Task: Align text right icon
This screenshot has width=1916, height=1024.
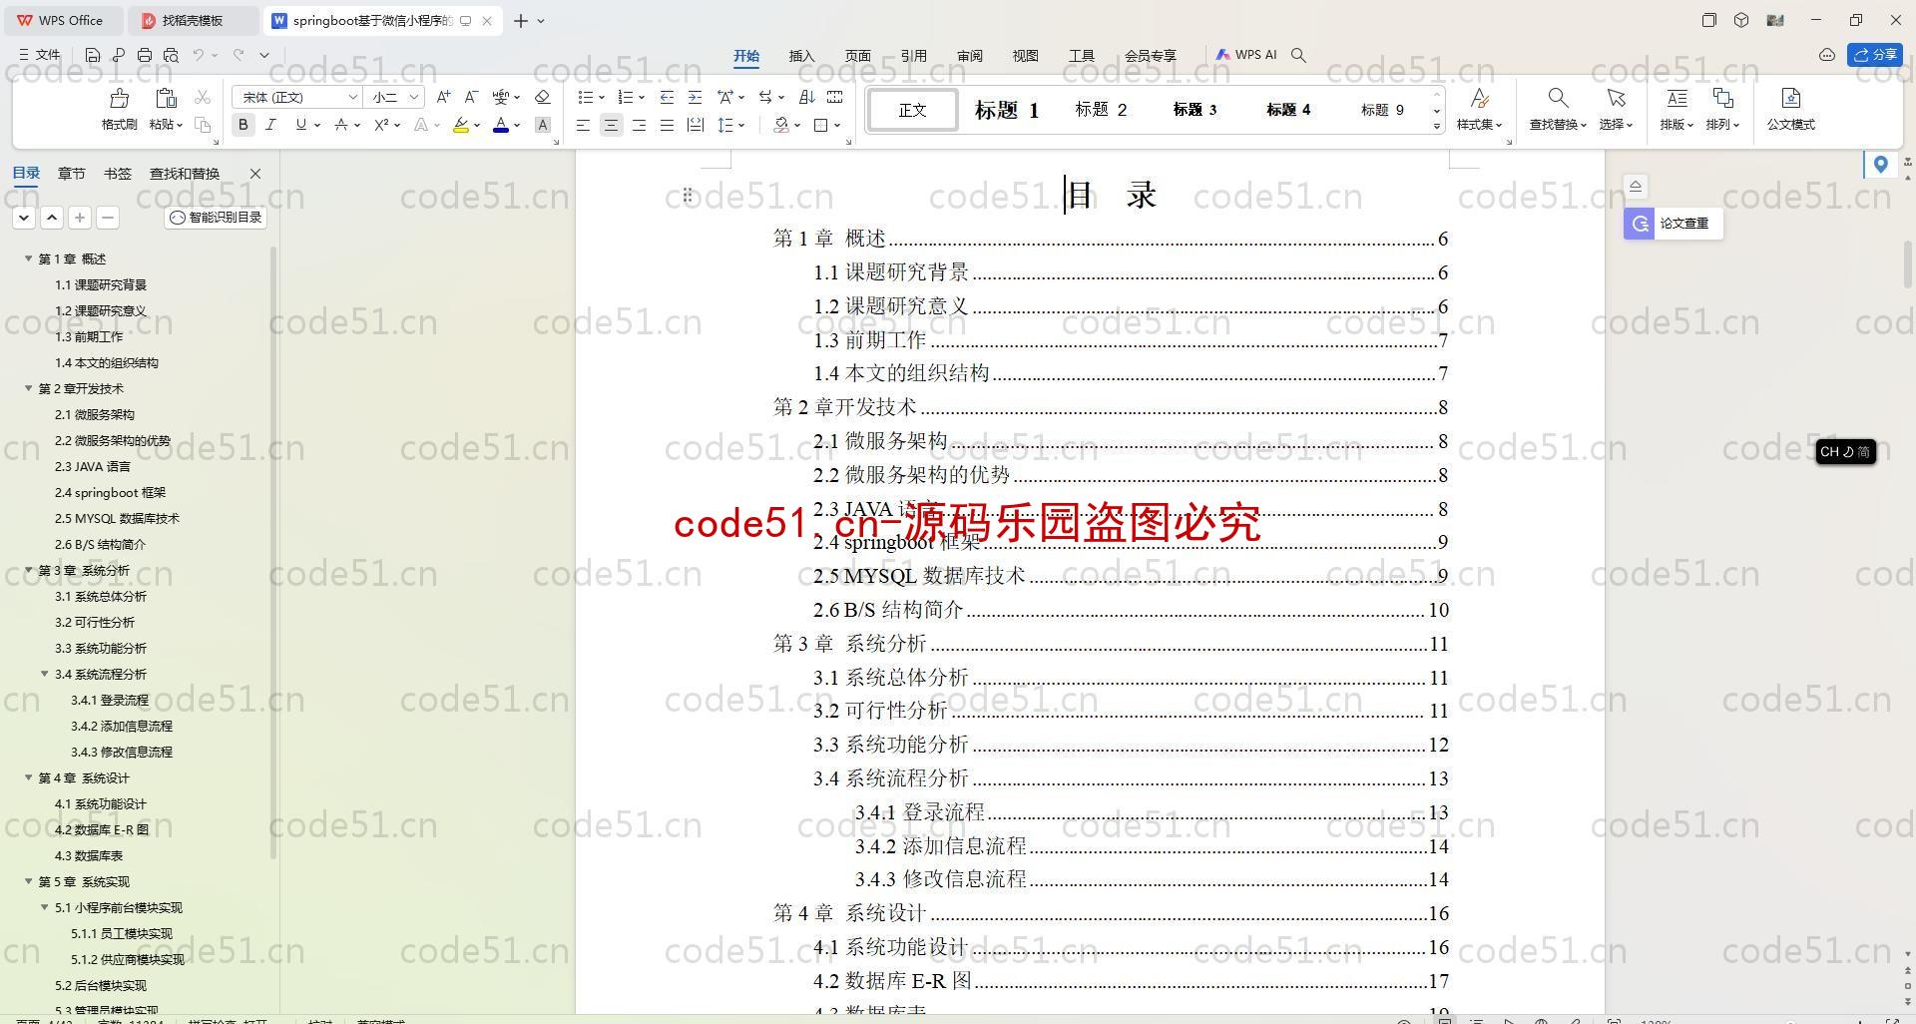Action: 639,125
